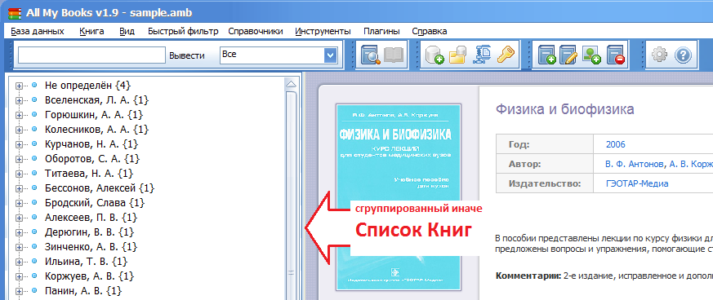Click the Физика и биофизика title heading
This screenshot has width=713, height=300.
[x=564, y=109]
